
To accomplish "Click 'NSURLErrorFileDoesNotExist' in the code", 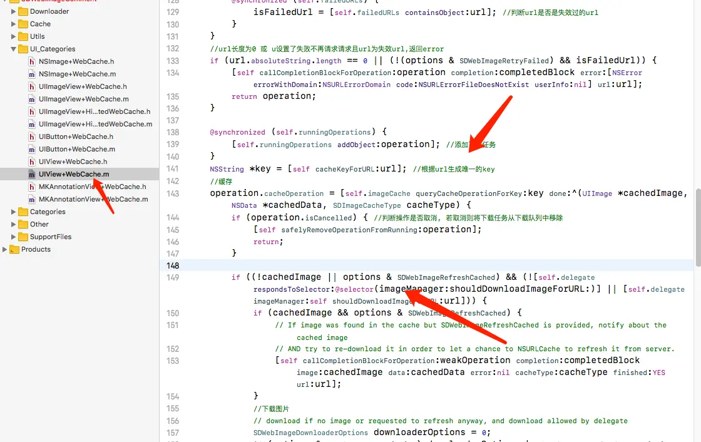I will click(x=473, y=85).
